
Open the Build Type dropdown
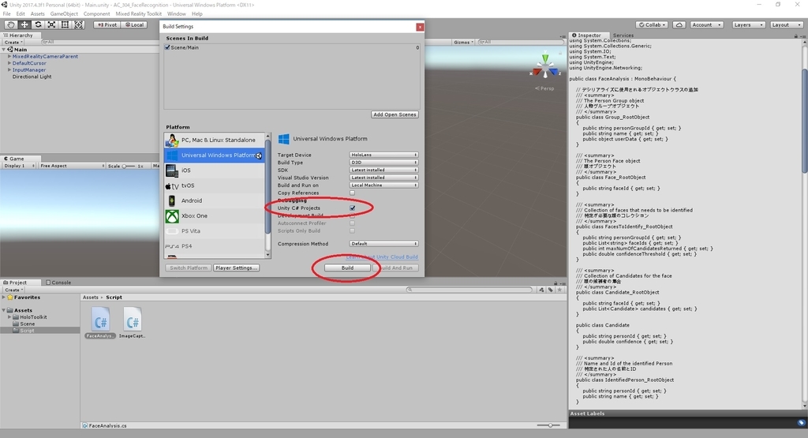383,163
